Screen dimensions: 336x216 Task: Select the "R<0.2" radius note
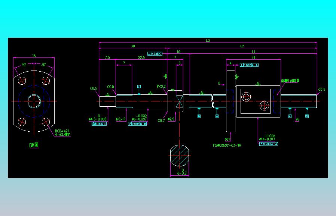161,86
